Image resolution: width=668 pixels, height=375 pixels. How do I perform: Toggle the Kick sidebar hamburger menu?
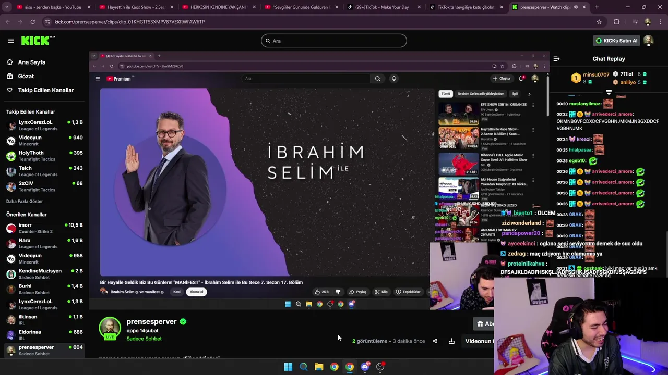click(11, 41)
